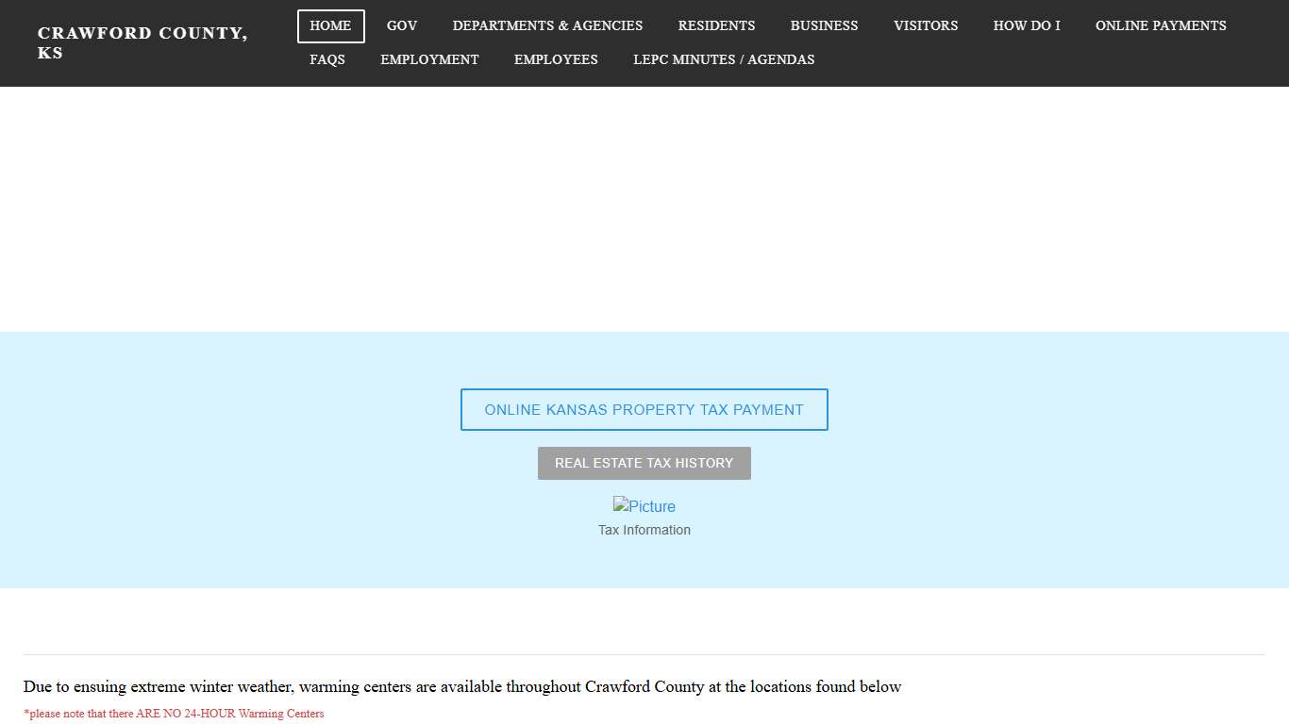Expand the Departments & Agencies menu

click(x=547, y=25)
